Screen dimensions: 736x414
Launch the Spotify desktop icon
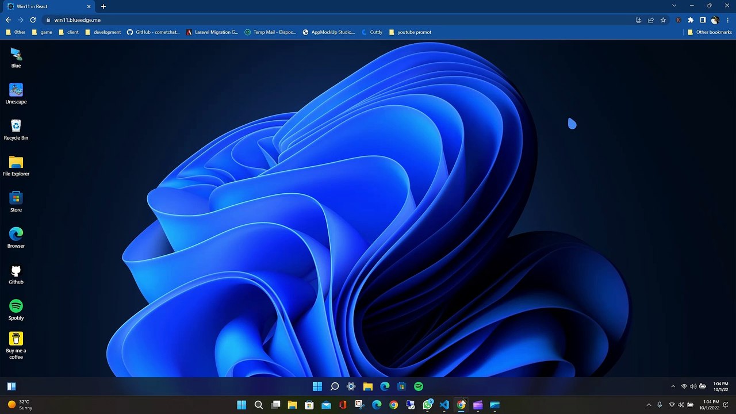[16, 310]
